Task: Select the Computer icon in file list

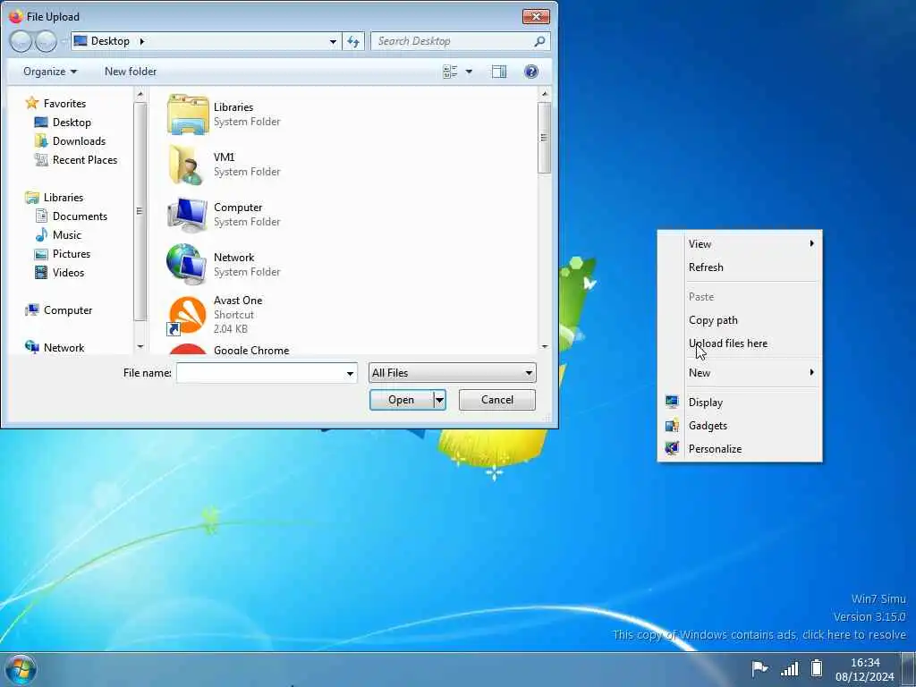Action: [x=188, y=215]
